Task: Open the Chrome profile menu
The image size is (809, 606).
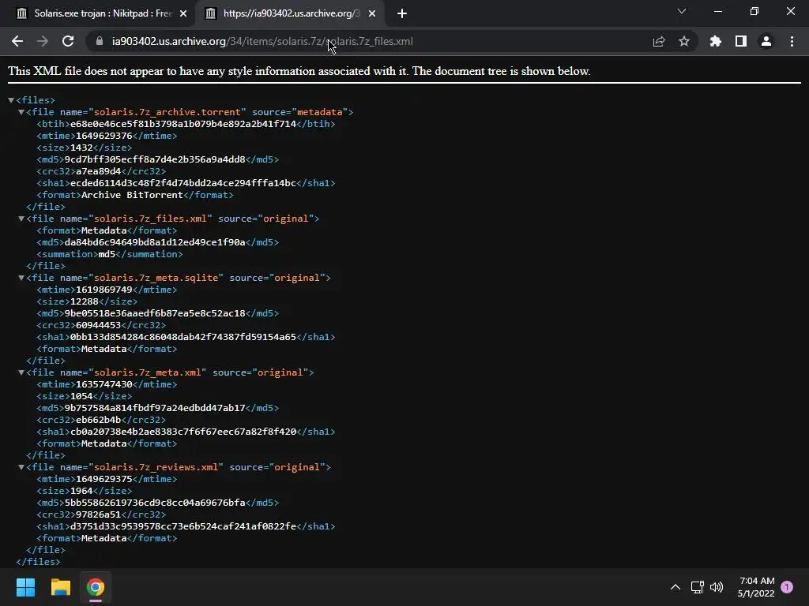Action: 766,41
